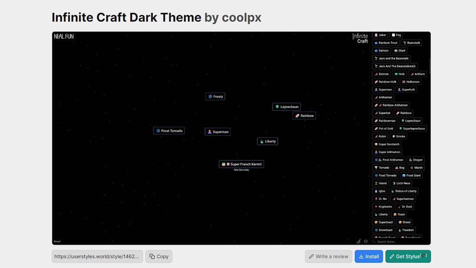Pick Kryptonite from the items list
476x268 pixels.
[383, 206]
